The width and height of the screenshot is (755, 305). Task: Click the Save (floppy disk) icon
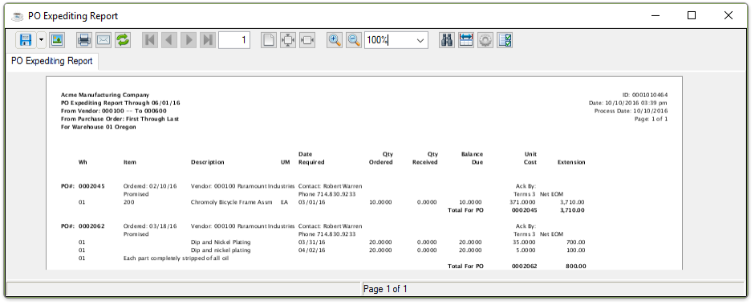pyautogui.click(x=26, y=40)
